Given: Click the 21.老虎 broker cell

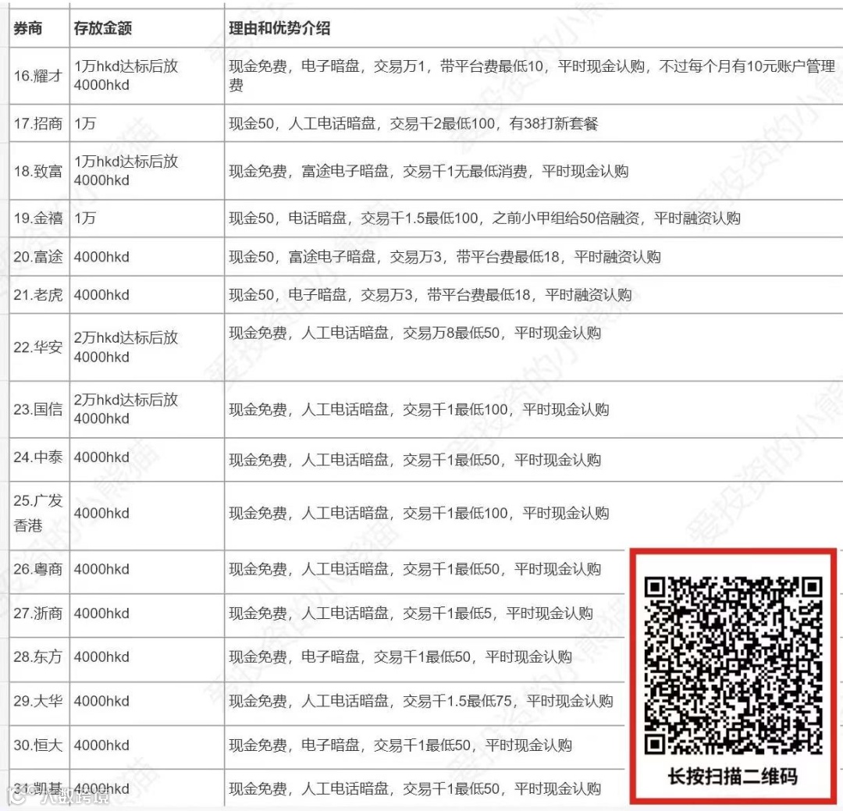Looking at the screenshot, I should [38, 295].
